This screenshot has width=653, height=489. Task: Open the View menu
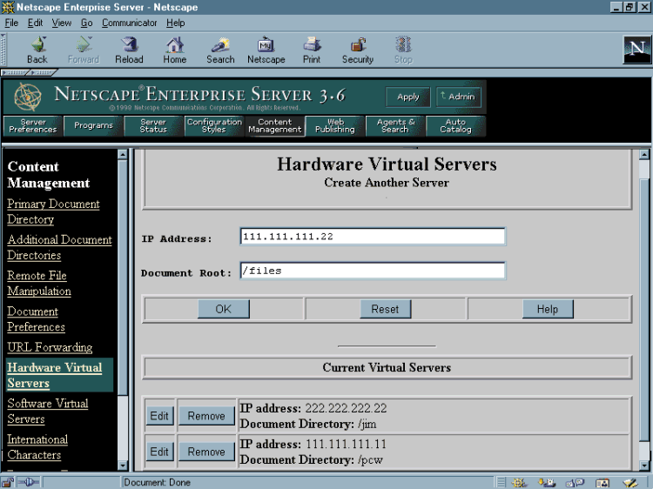click(62, 23)
